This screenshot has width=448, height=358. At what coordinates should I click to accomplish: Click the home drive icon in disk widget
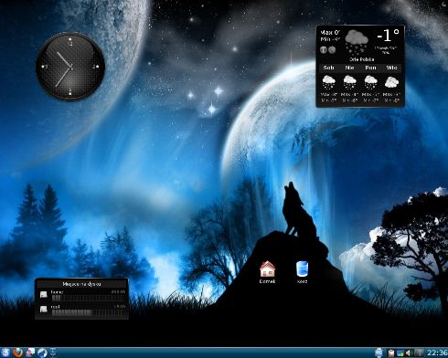44,295
